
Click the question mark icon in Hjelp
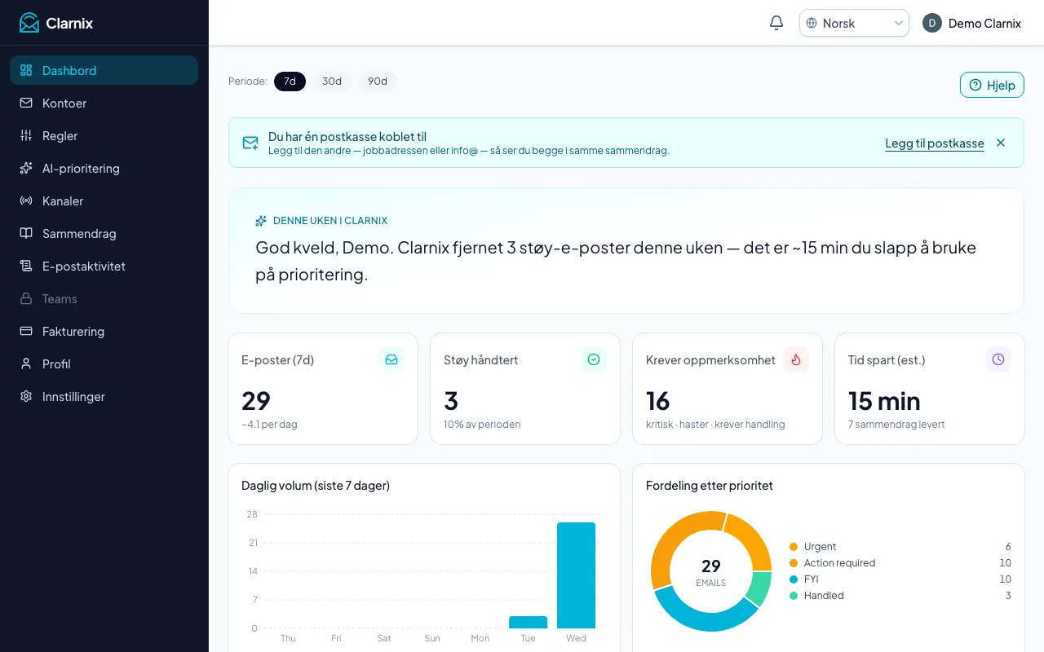tap(975, 85)
